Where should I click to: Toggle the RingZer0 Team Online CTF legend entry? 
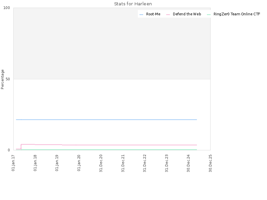pos(233,14)
